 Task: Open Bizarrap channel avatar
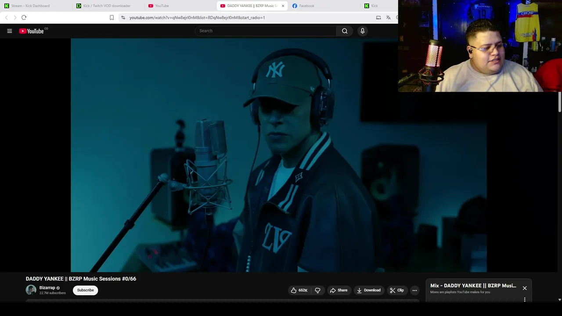(31, 290)
